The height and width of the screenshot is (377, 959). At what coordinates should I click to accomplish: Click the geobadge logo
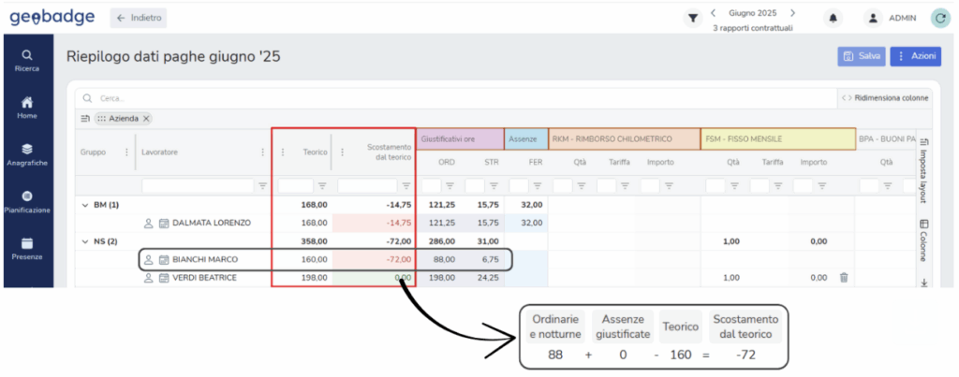[x=52, y=18]
